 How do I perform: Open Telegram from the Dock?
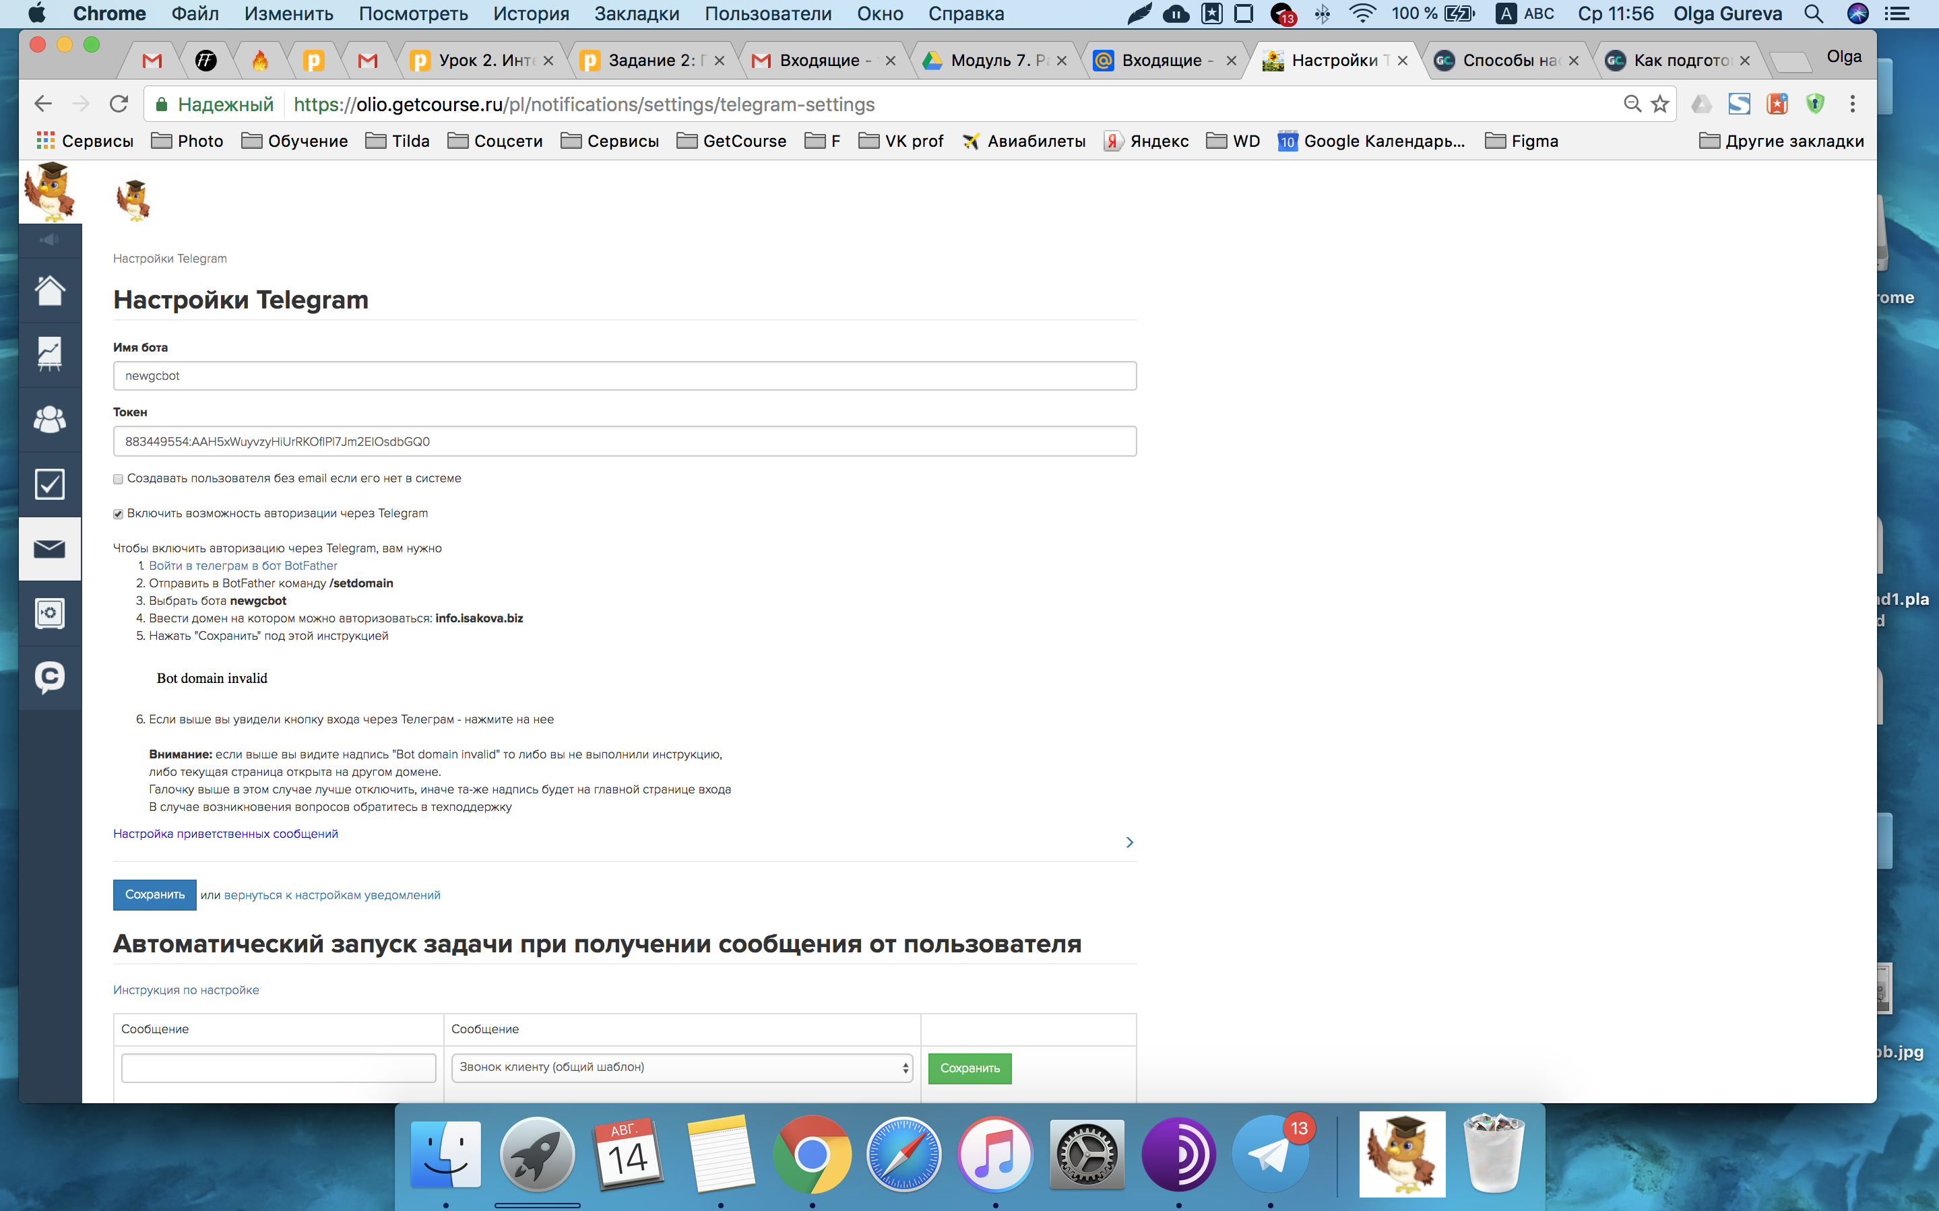click(x=1269, y=1155)
